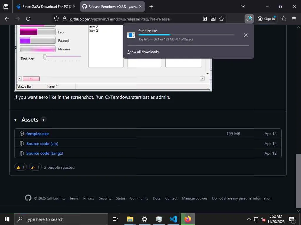Viewport: 301px width, 225px height.
Task: Open the Firefox application hamburger menu
Action: (294, 19)
